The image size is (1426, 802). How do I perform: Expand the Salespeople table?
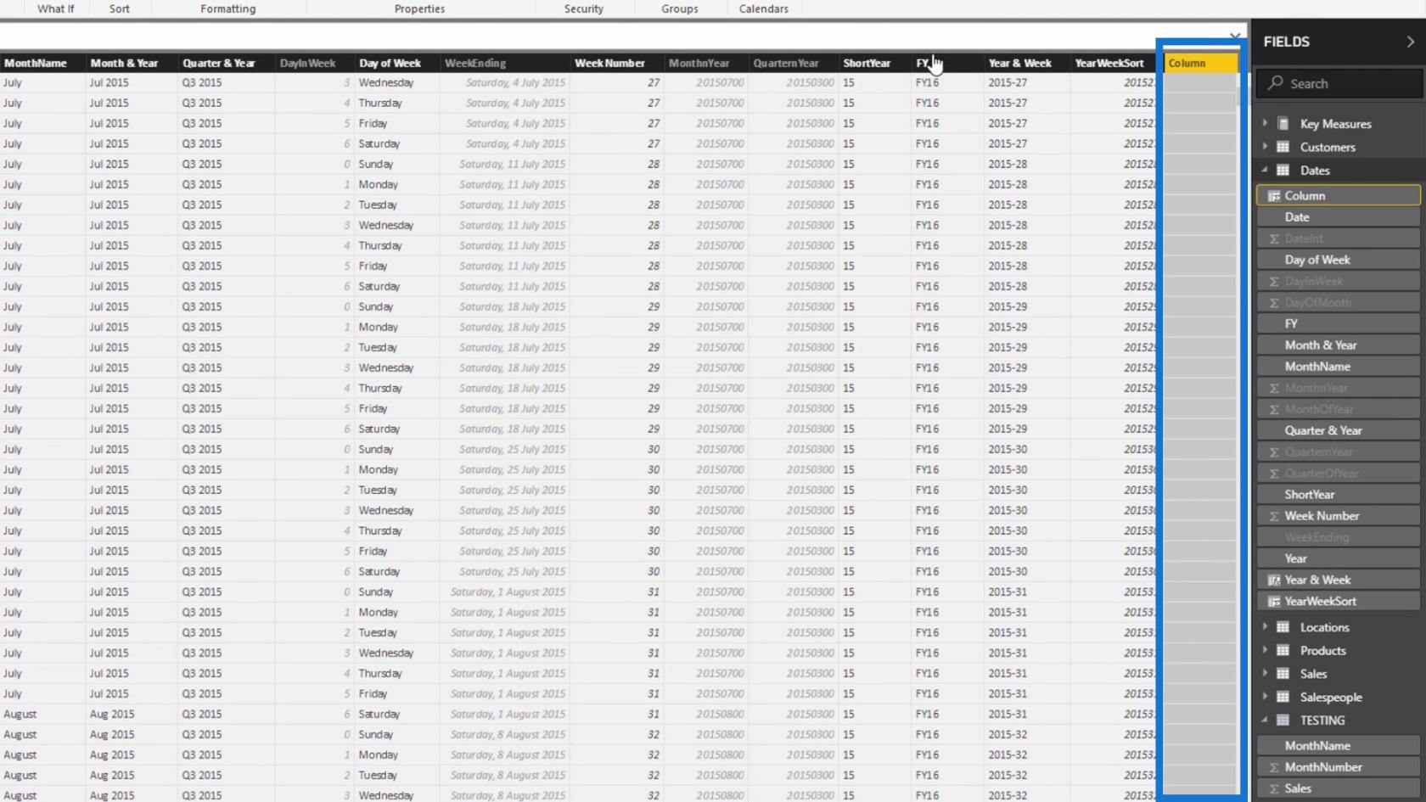click(1265, 697)
